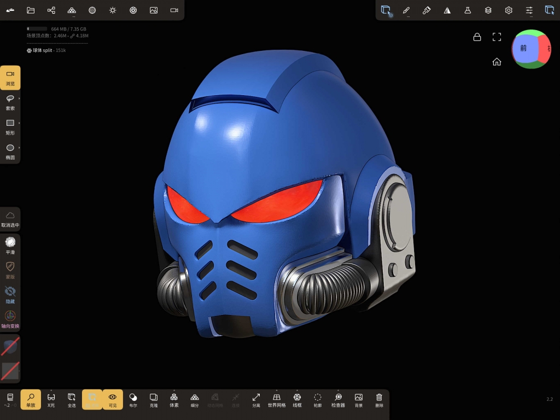Open the disabled gray stencil slot
Image resolution: width=560 pixels, height=420 pixels.
(x=10, y=371)
